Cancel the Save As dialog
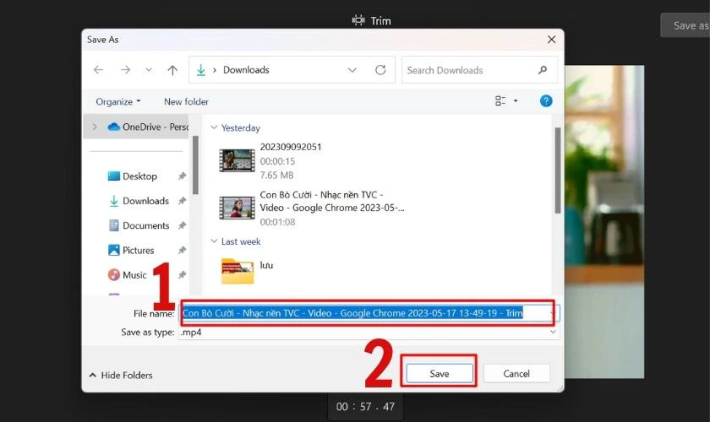This screenshot has width=710, height=422. point(516,374)
